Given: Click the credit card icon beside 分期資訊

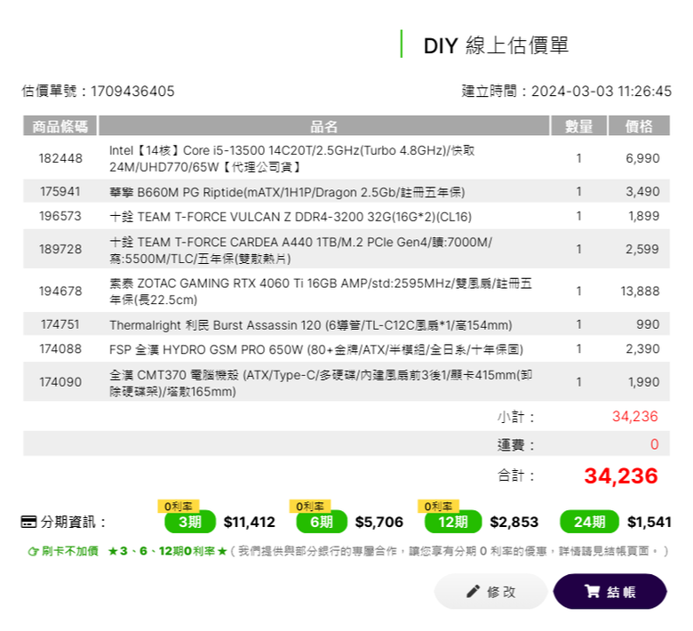Looking at the screenshot, I should pos(28,522).
